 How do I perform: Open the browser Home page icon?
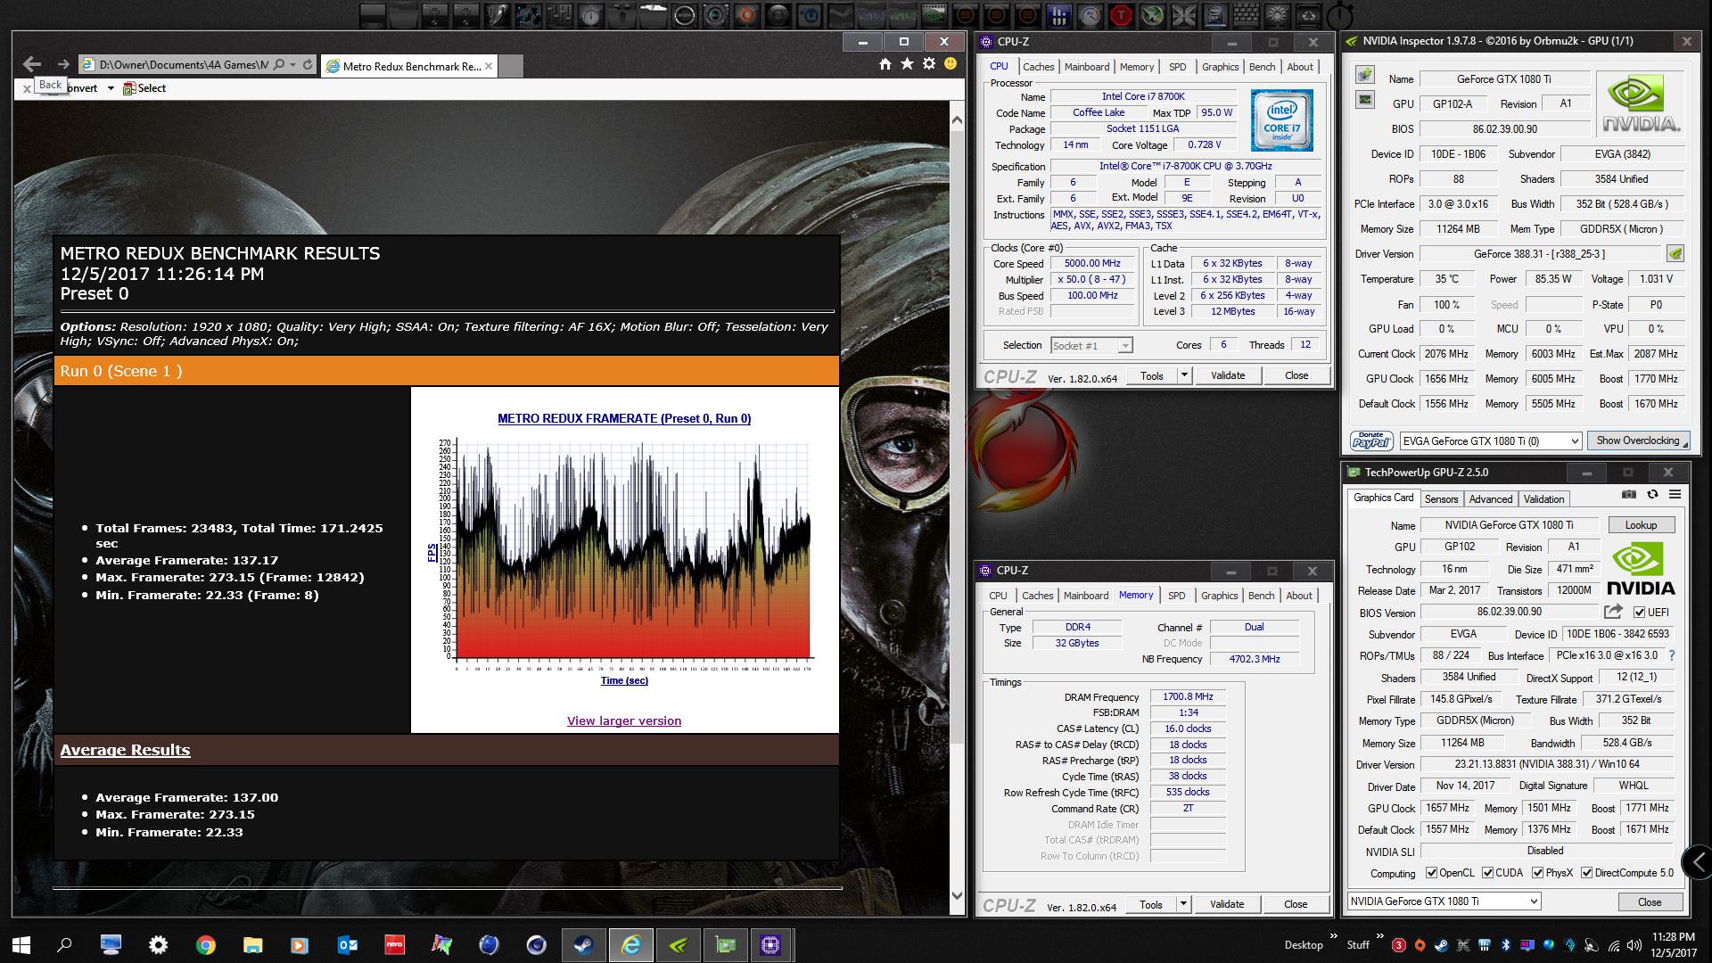click(x=885, y=64)
